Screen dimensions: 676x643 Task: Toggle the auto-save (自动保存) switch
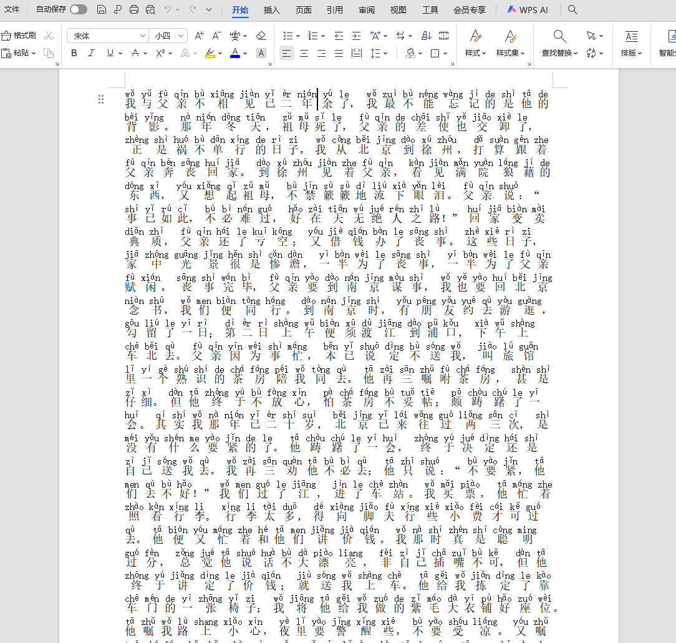click(79, 9)
